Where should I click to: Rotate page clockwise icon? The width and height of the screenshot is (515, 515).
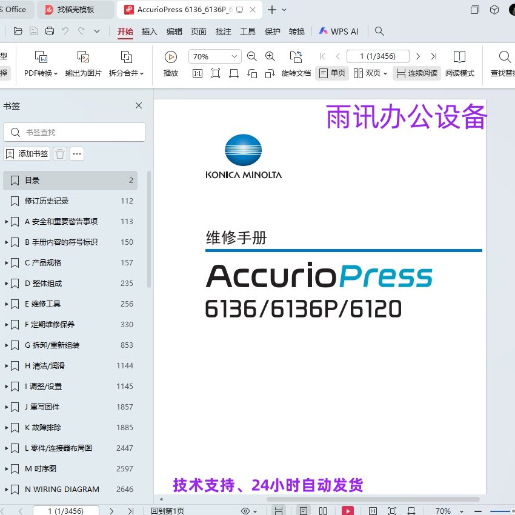[270, 73]
